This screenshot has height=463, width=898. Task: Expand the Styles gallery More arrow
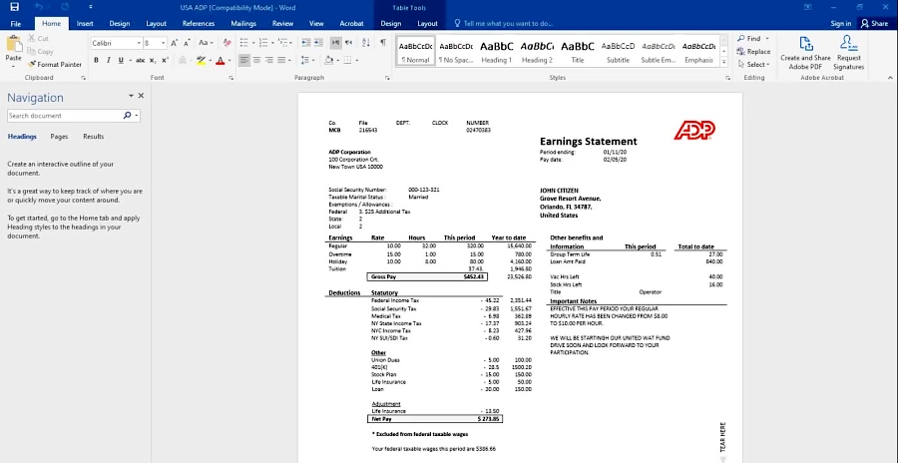pyautogui.click(x=724, y=63)
